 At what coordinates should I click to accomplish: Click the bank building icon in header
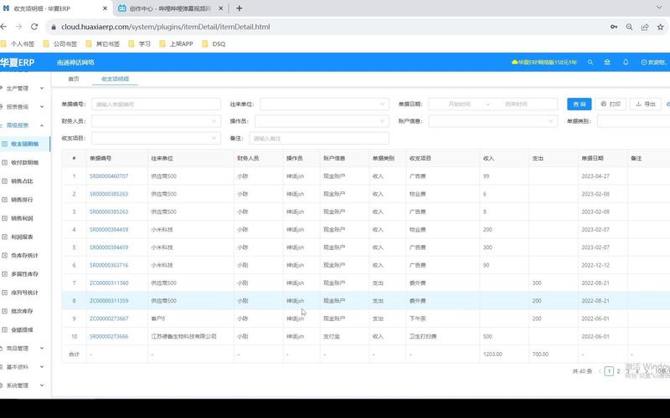click(608, 62)
